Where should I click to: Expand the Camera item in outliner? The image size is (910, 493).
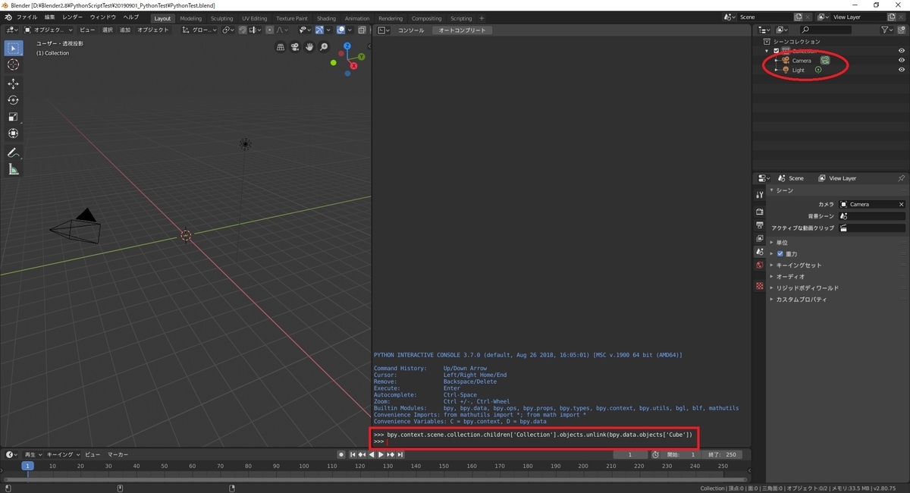click(x=777, y=60)
